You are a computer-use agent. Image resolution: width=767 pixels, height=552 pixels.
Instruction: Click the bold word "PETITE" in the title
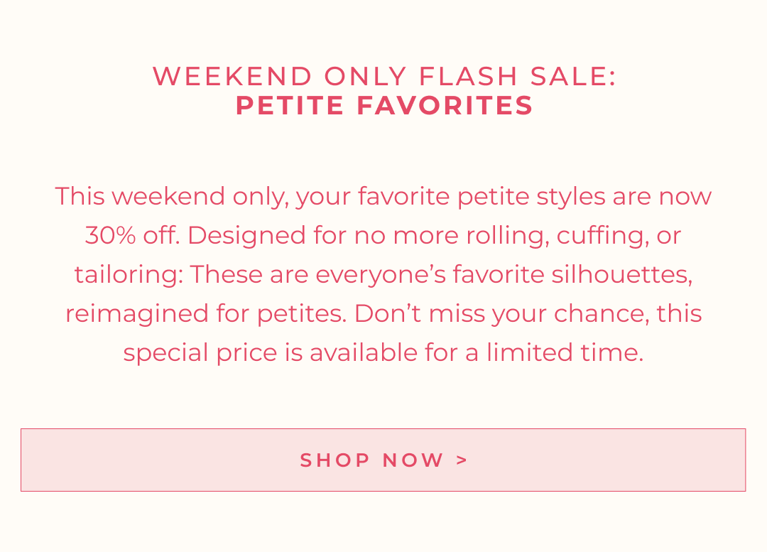pyautogui.click(x=291, y=106)
